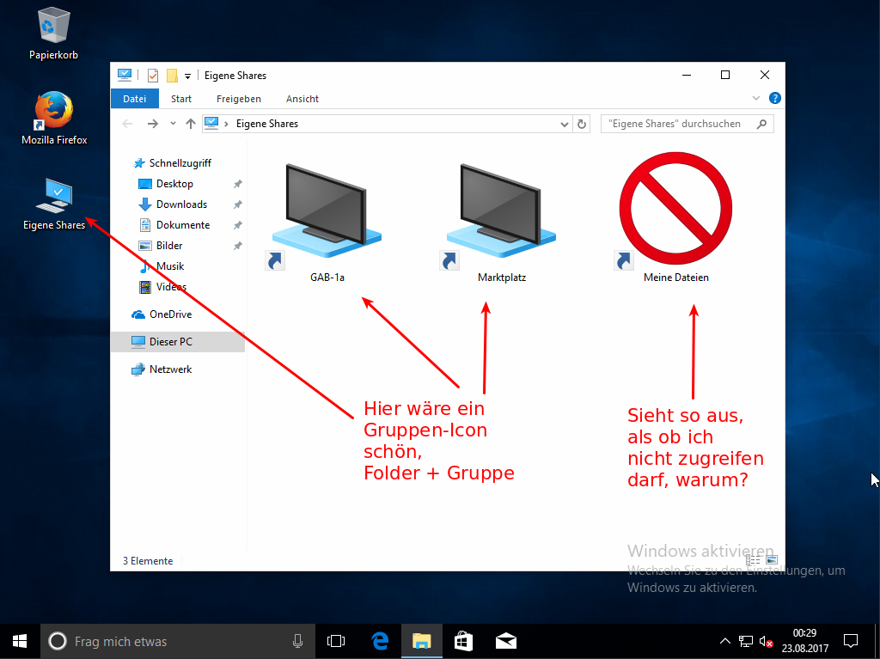
Task: Open the Datei ribbon tab
Action: point(135,99)
